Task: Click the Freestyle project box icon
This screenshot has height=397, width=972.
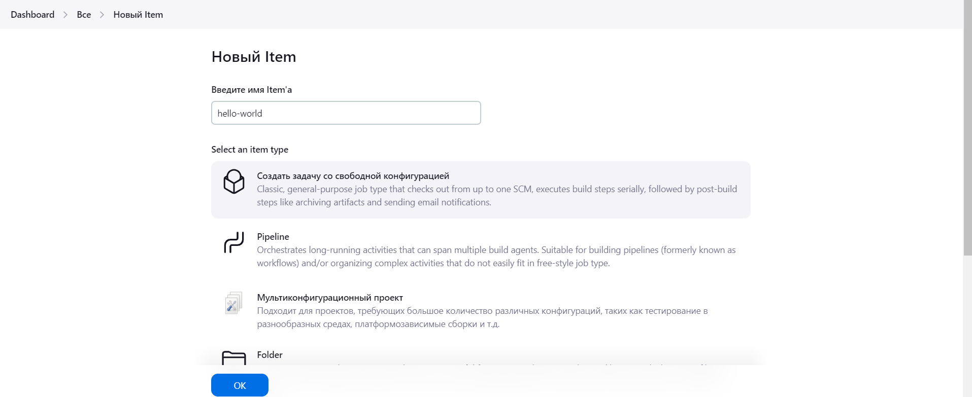Action: 234,182
